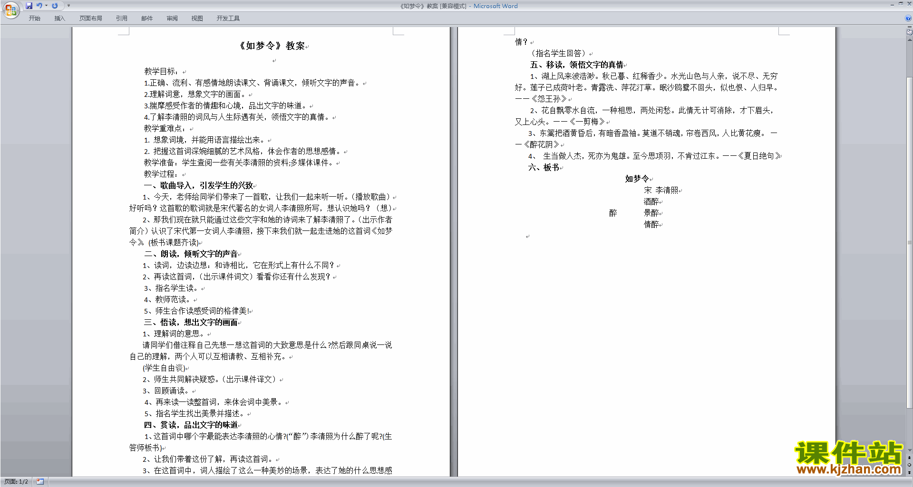Click the line 教学过程:
The image size is (913, 487).
[161, 174]
